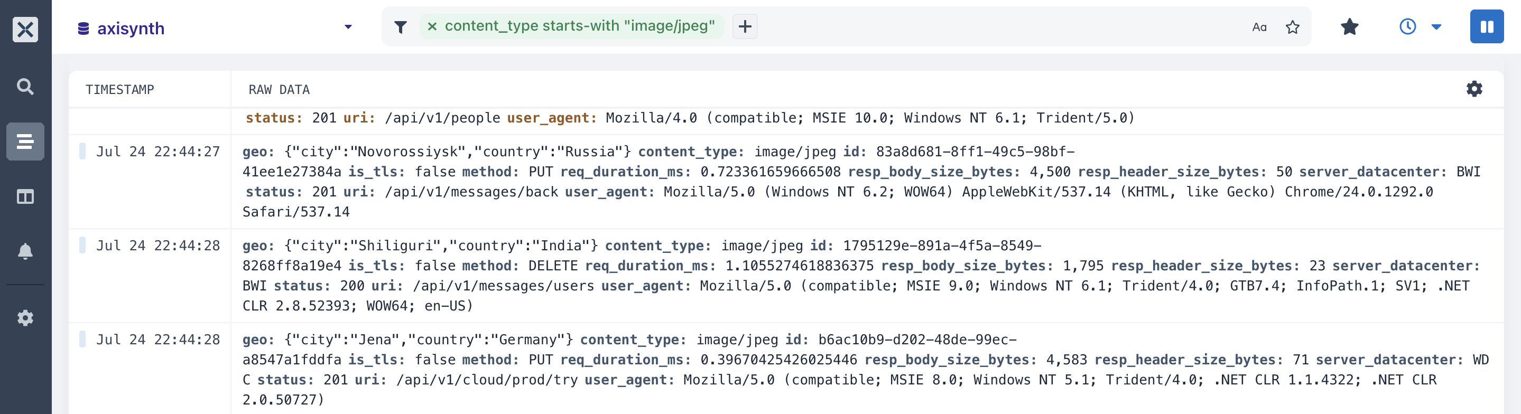Image resolution: width=1521 pixels, height=414 pixels.
Task: Click the filled star saved queries icon
Action: pos(1350,26)
